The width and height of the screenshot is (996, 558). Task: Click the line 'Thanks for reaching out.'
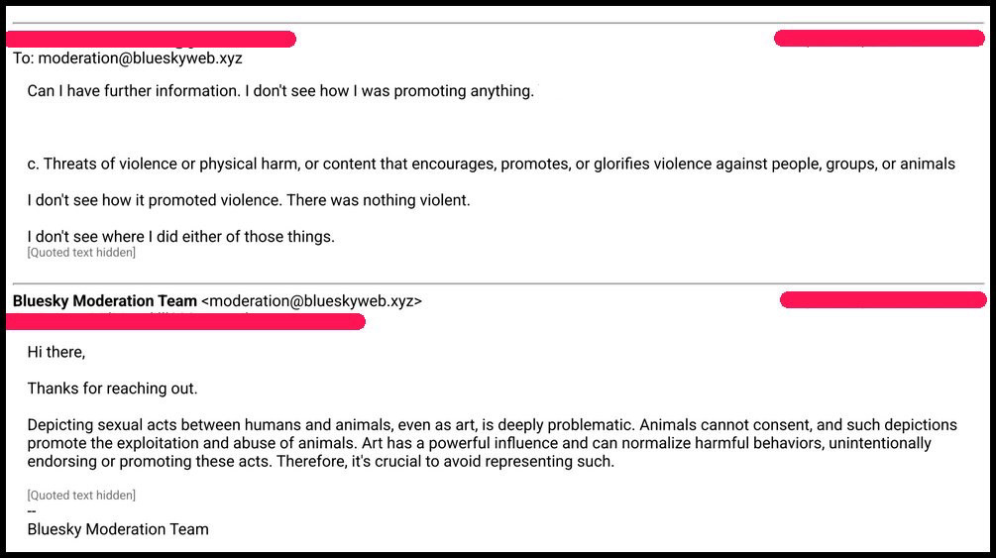[112, 389]
